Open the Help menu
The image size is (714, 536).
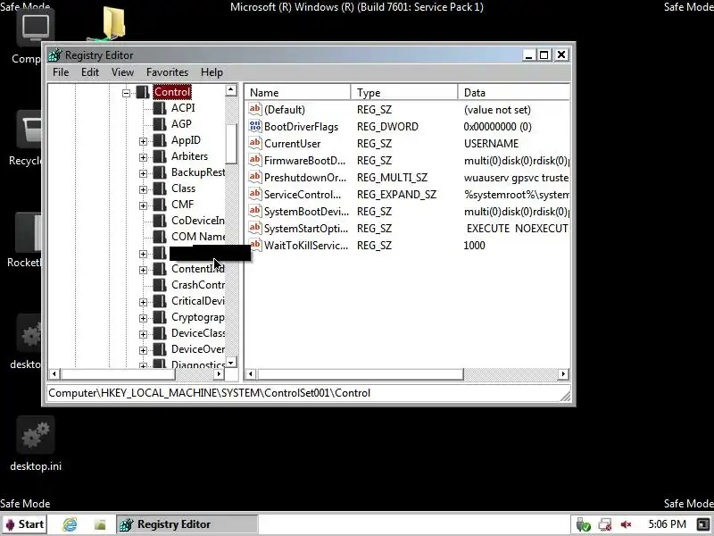[x=212, y=72]
